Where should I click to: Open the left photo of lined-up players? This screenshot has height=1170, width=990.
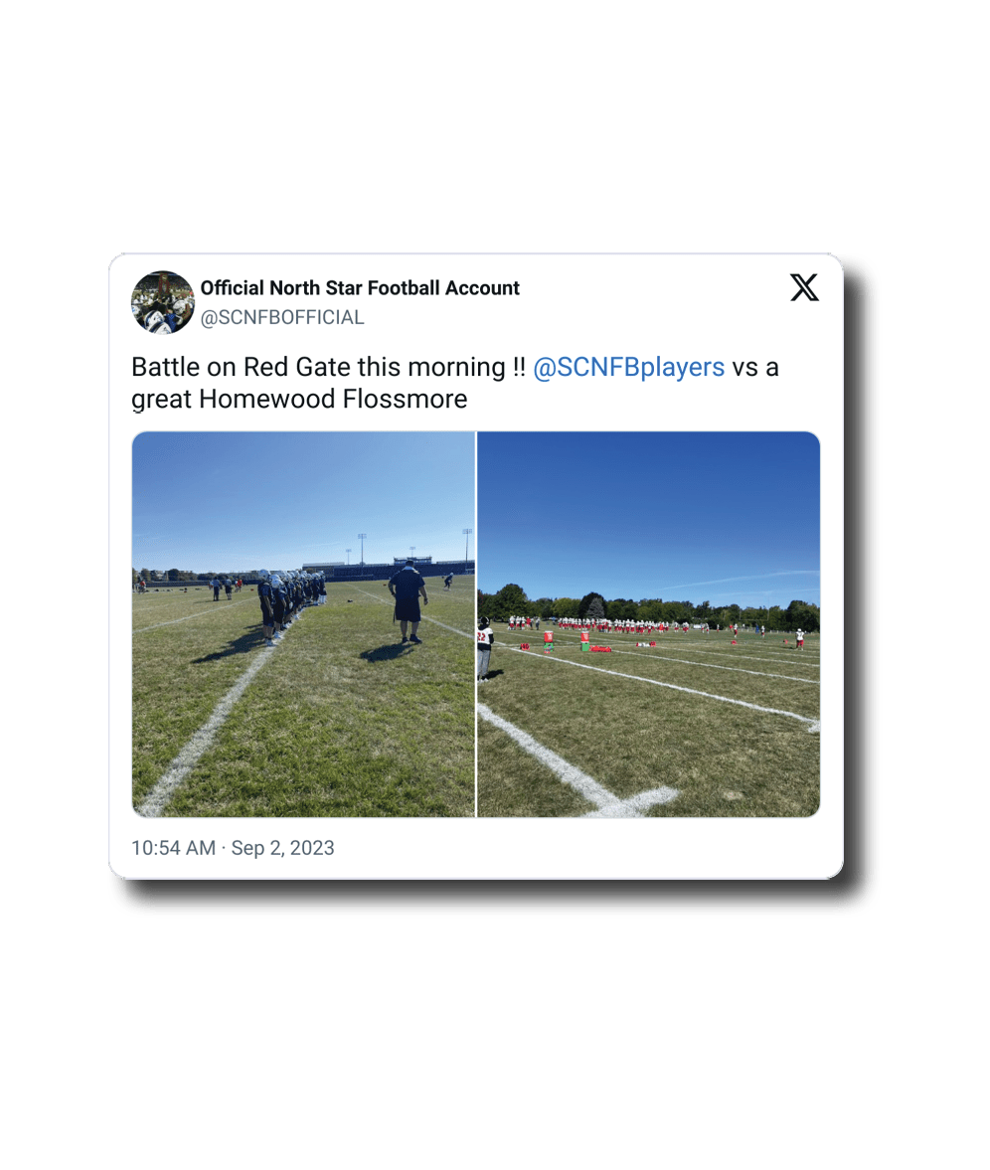303,624
